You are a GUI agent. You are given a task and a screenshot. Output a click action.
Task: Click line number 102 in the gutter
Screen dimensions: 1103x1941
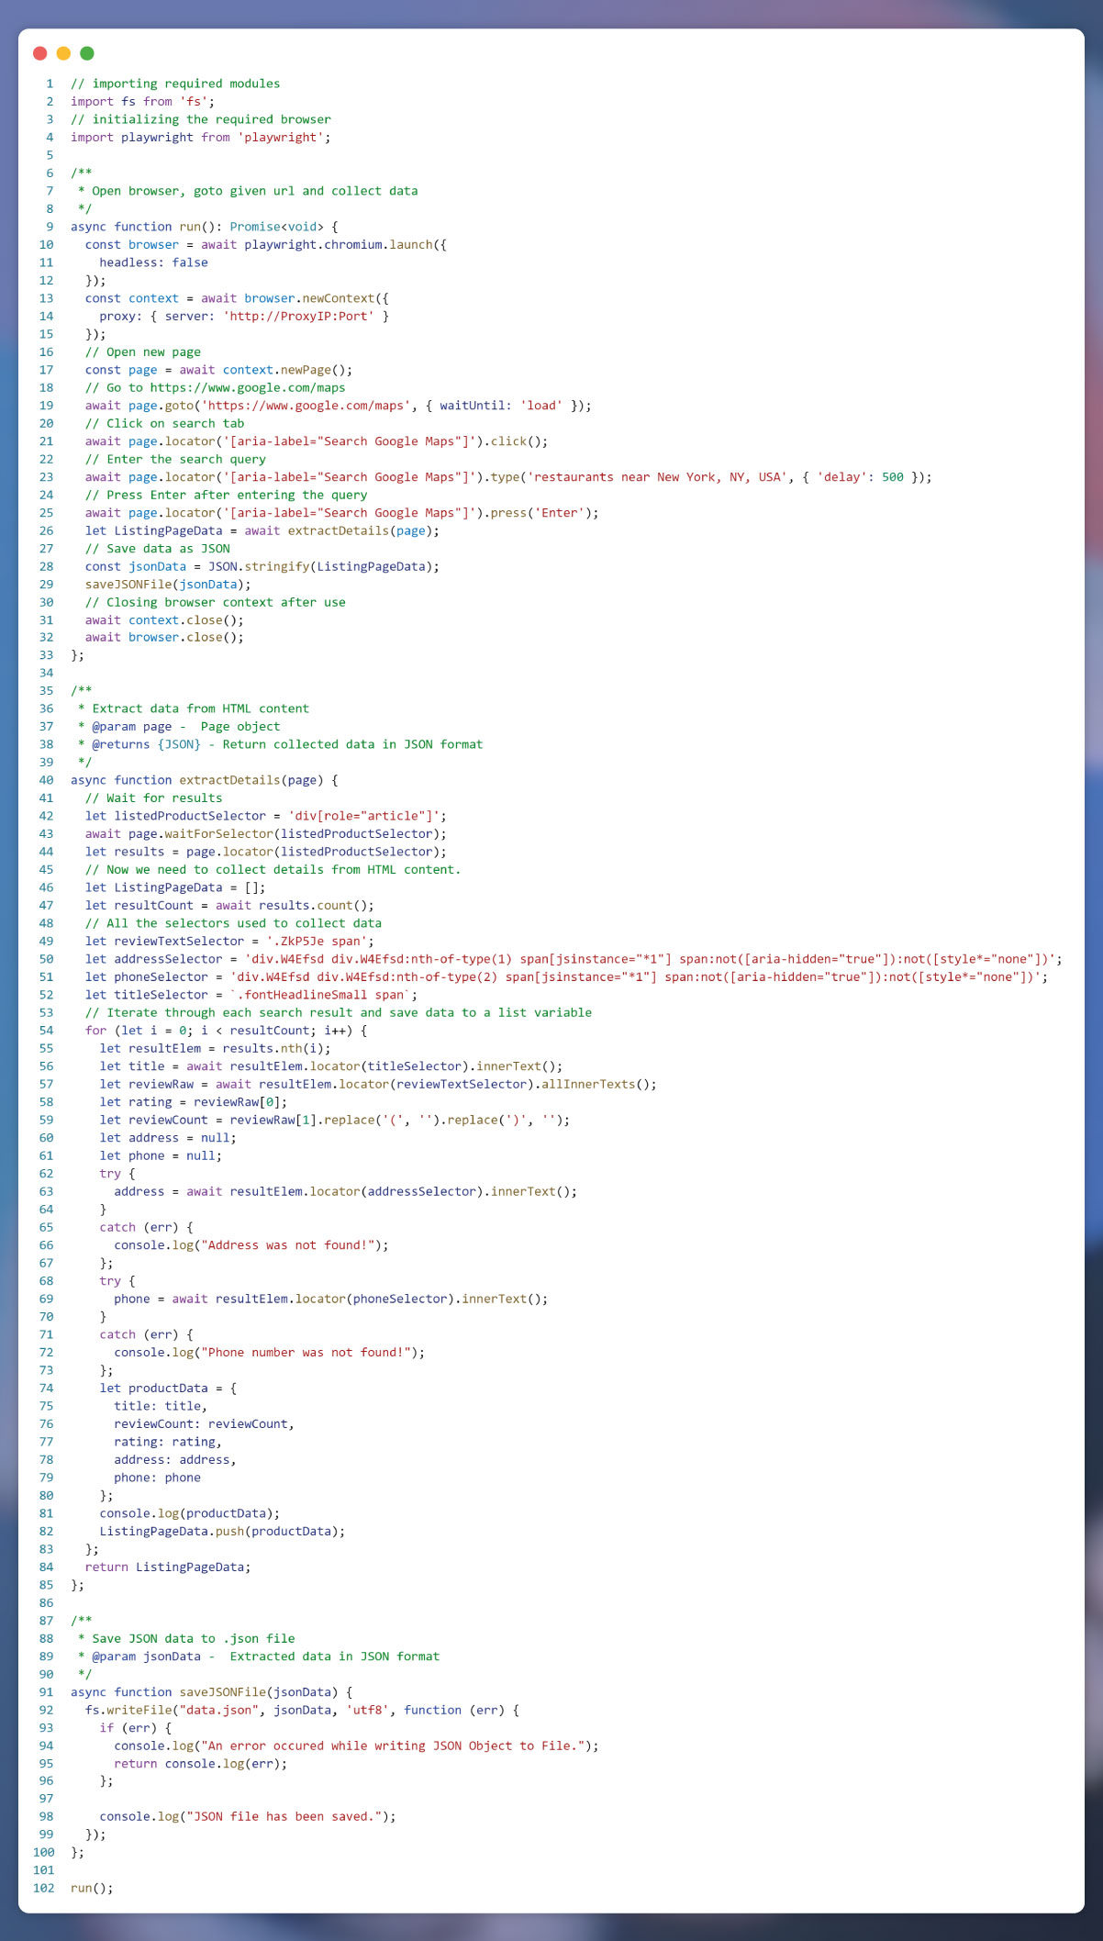pos(43,1889)
